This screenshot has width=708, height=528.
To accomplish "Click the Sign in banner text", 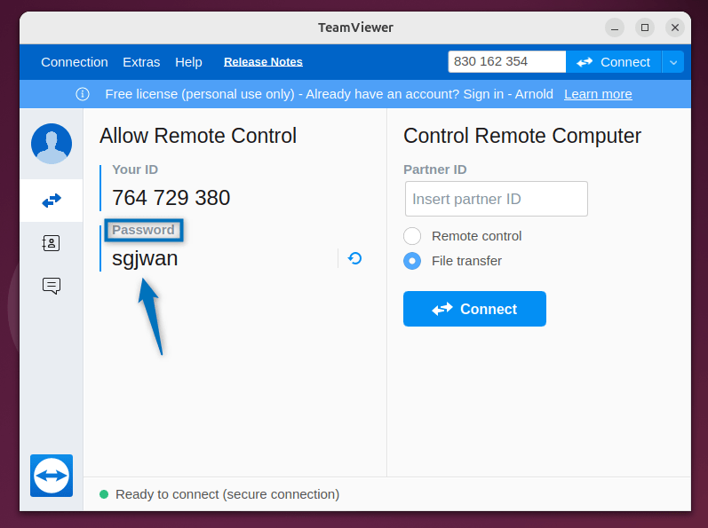I will [483, 94].
